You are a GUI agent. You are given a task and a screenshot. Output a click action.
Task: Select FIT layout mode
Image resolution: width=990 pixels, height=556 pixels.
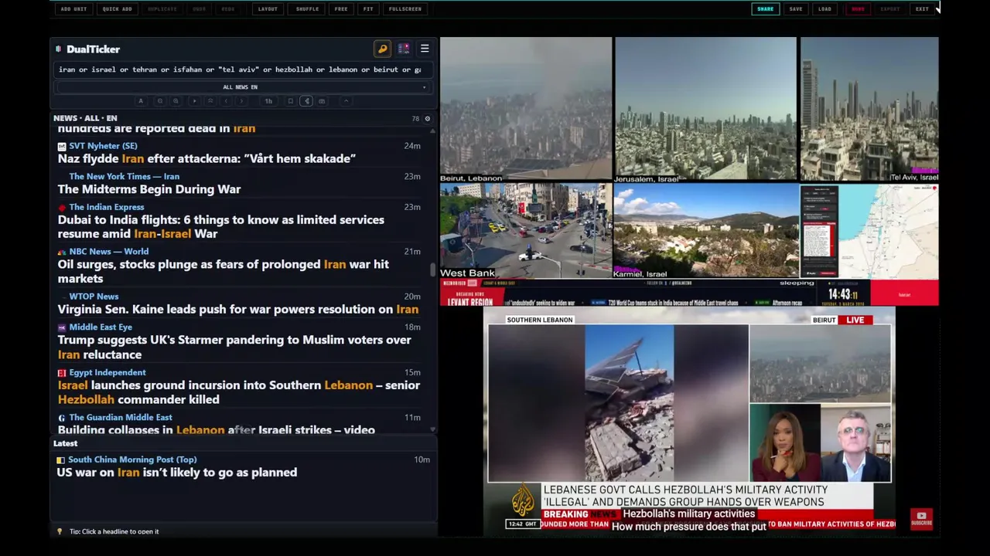pos(368,9)
